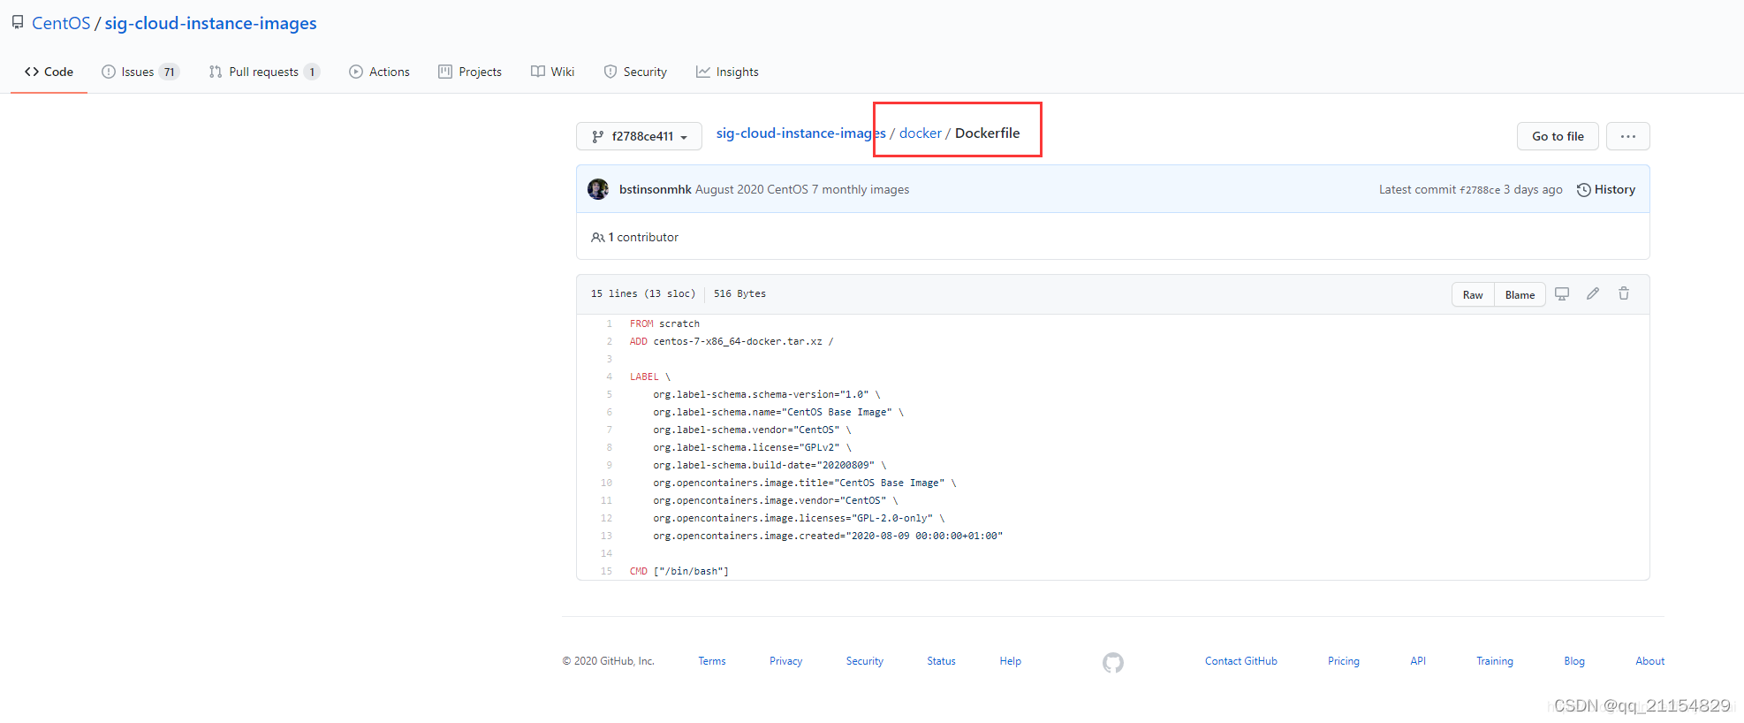Image resolution: width=1744 pixels, height=723 pixels.
Task: Open footer Security link
Action: [864, 661]
